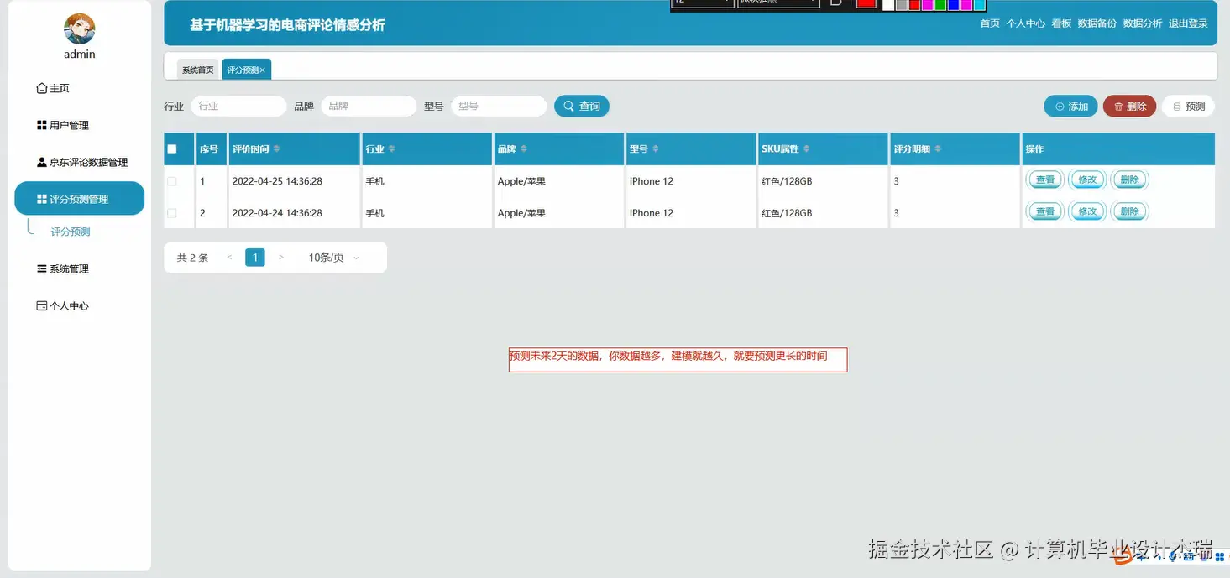1230x578 pixels.
Task: Click the red 删除 button above table
Action: [x=1129, y=106]
